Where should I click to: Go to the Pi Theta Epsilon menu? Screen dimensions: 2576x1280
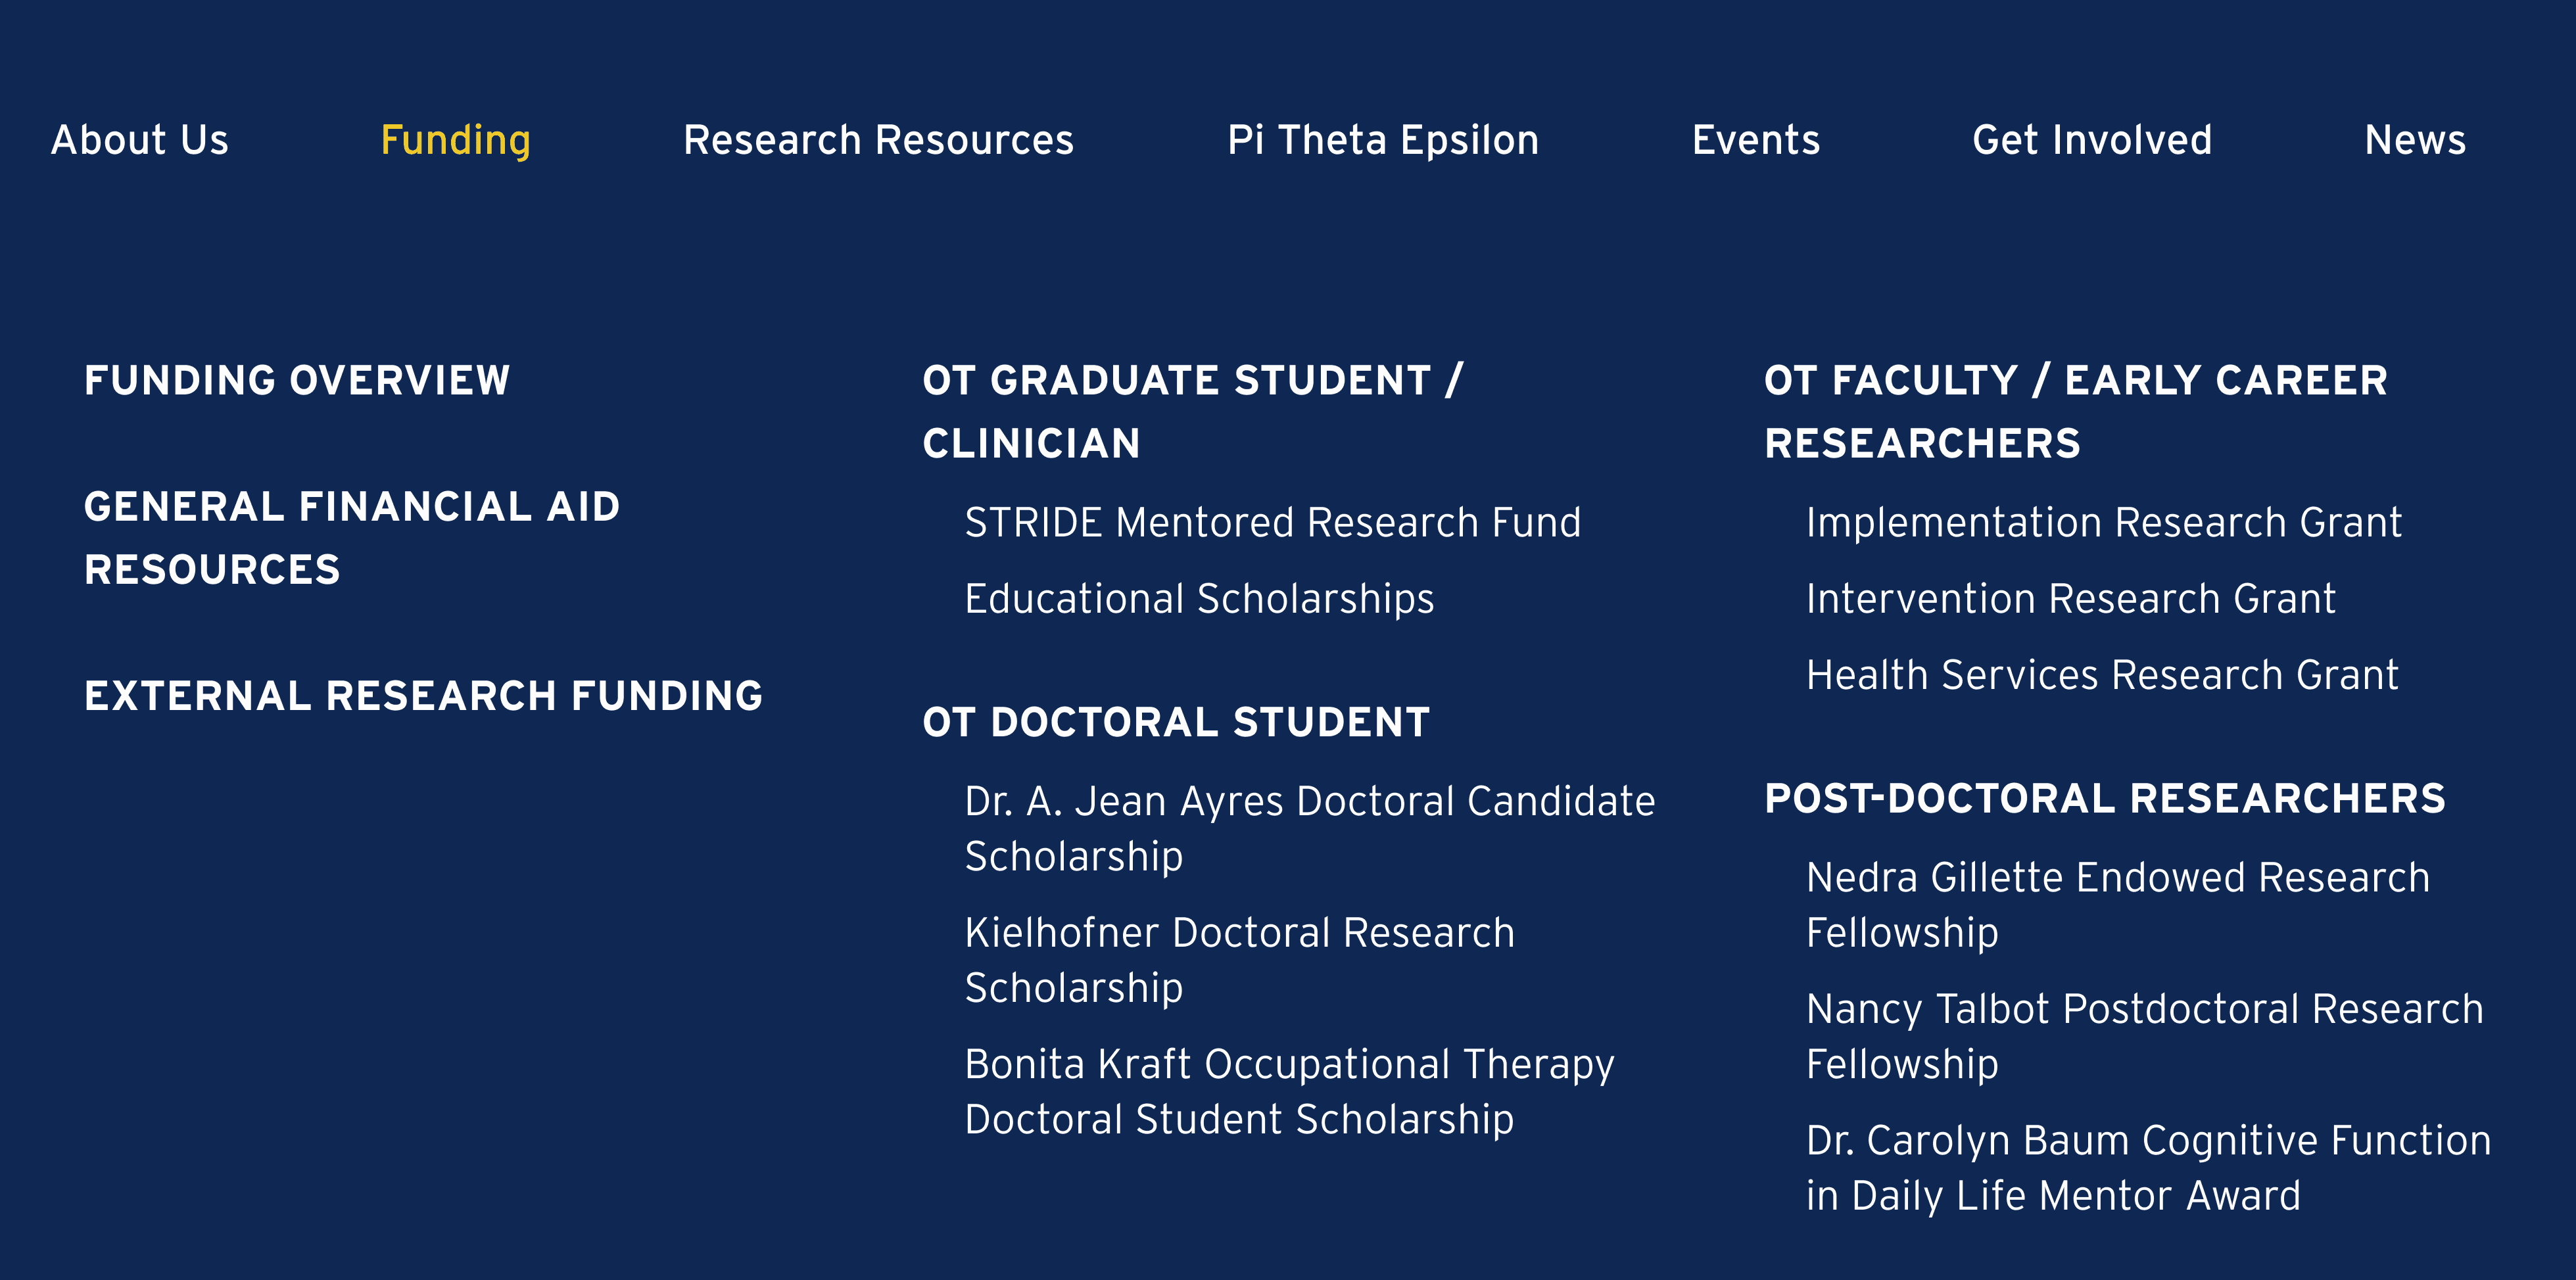coord(1383,141)
